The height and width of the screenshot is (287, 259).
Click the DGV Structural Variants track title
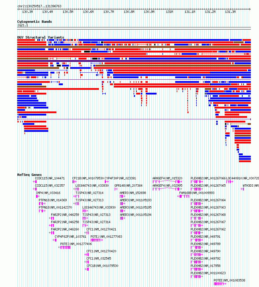coord(41,37)
